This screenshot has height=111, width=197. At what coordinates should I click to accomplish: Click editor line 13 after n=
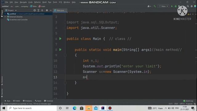pos(87,77)
